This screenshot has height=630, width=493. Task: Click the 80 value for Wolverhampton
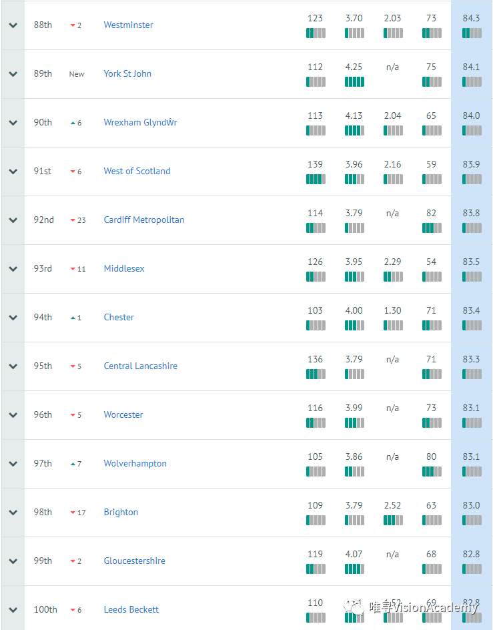[431, 456]
